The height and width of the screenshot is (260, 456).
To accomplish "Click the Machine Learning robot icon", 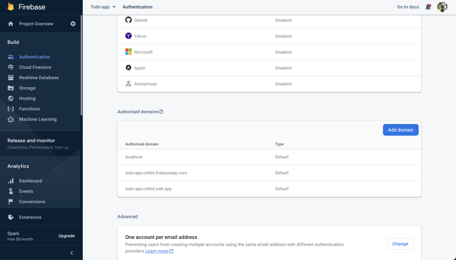I will pyautogui.click(x=11, y=119).
